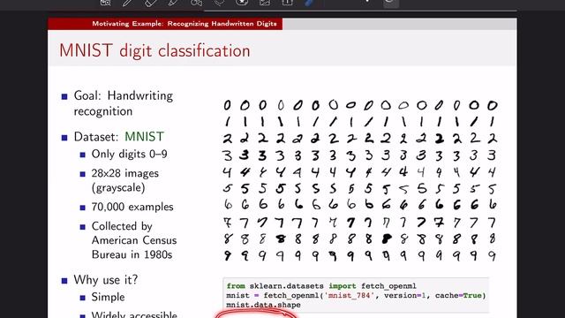
Task: Click the '70,000 examples' bullet
Action: (132, 207)
